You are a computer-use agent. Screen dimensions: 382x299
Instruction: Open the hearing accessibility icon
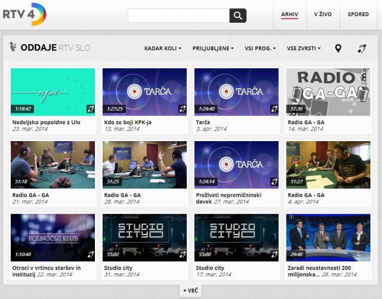362,48
